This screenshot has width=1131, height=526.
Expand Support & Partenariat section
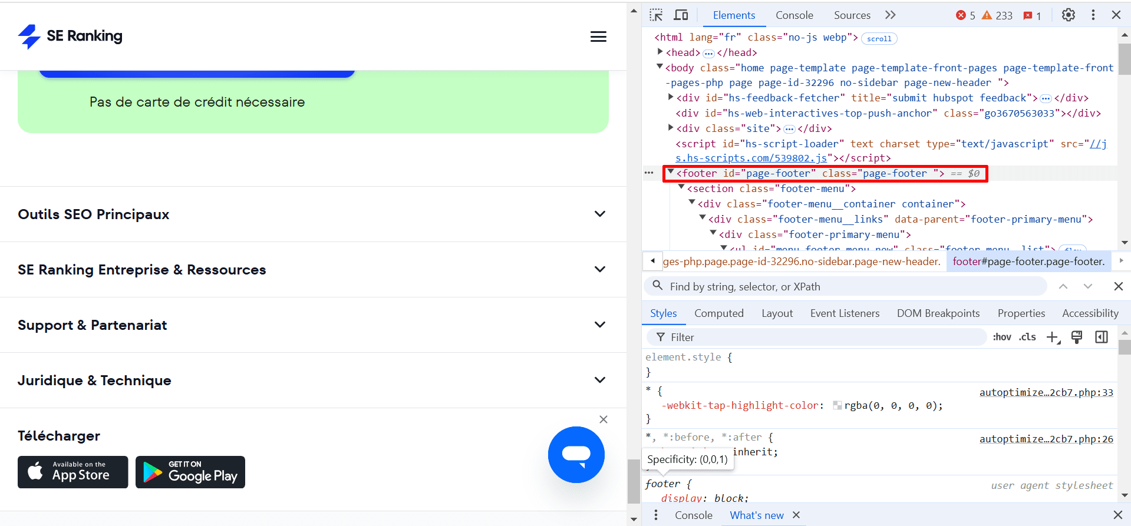312,325
